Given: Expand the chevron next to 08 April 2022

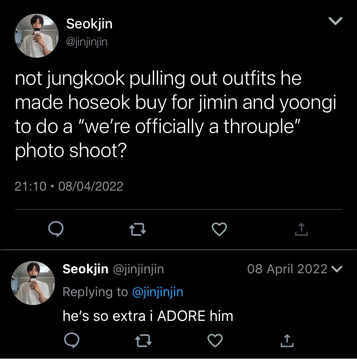Looking at the screenshot, I should (337, 269).
